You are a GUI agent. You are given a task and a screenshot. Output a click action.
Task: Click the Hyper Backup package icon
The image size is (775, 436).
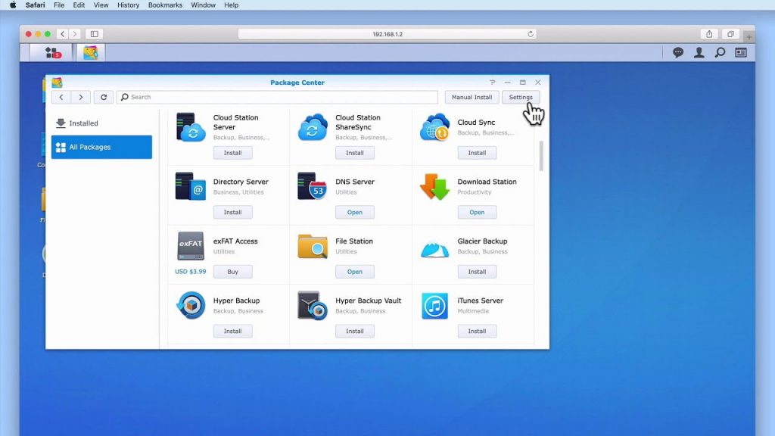pyautogui.click(x=190, y=305)
